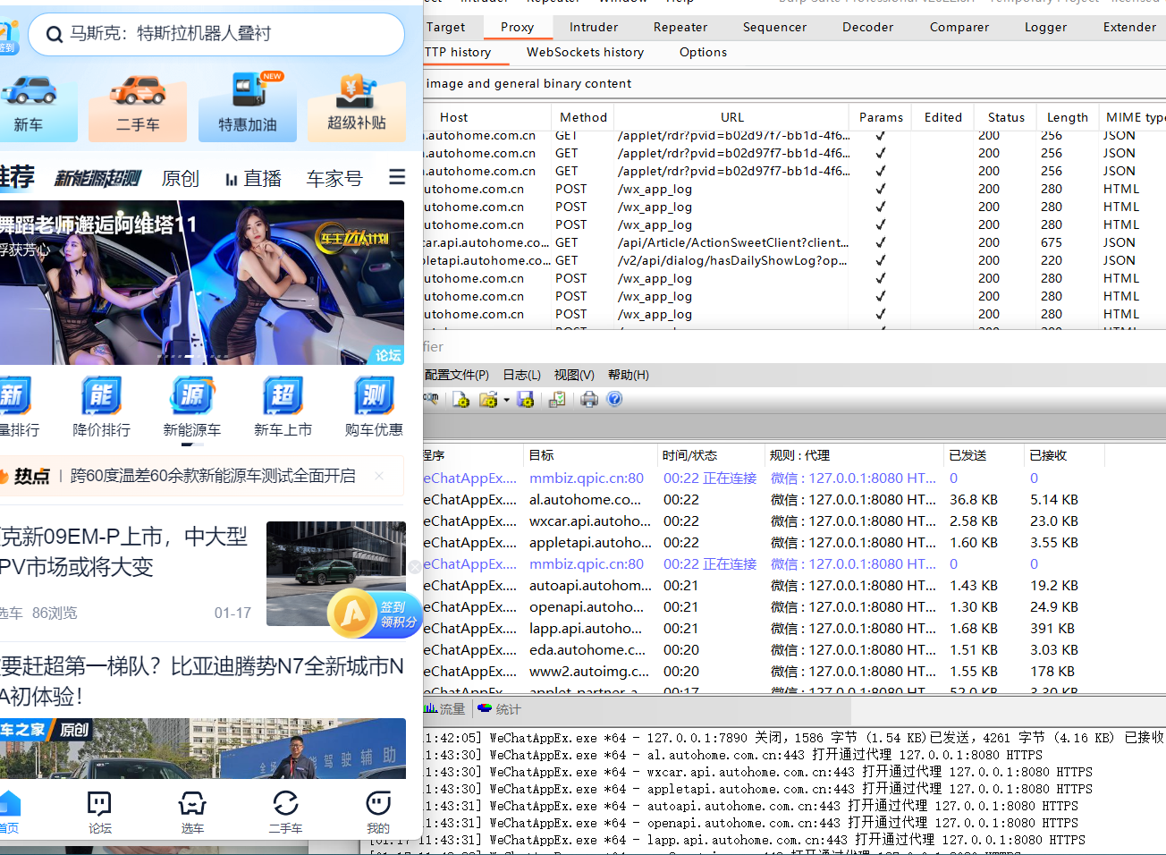Open article about 09EM-P上市
This screenshot has height=855, width=1166.
125,551
